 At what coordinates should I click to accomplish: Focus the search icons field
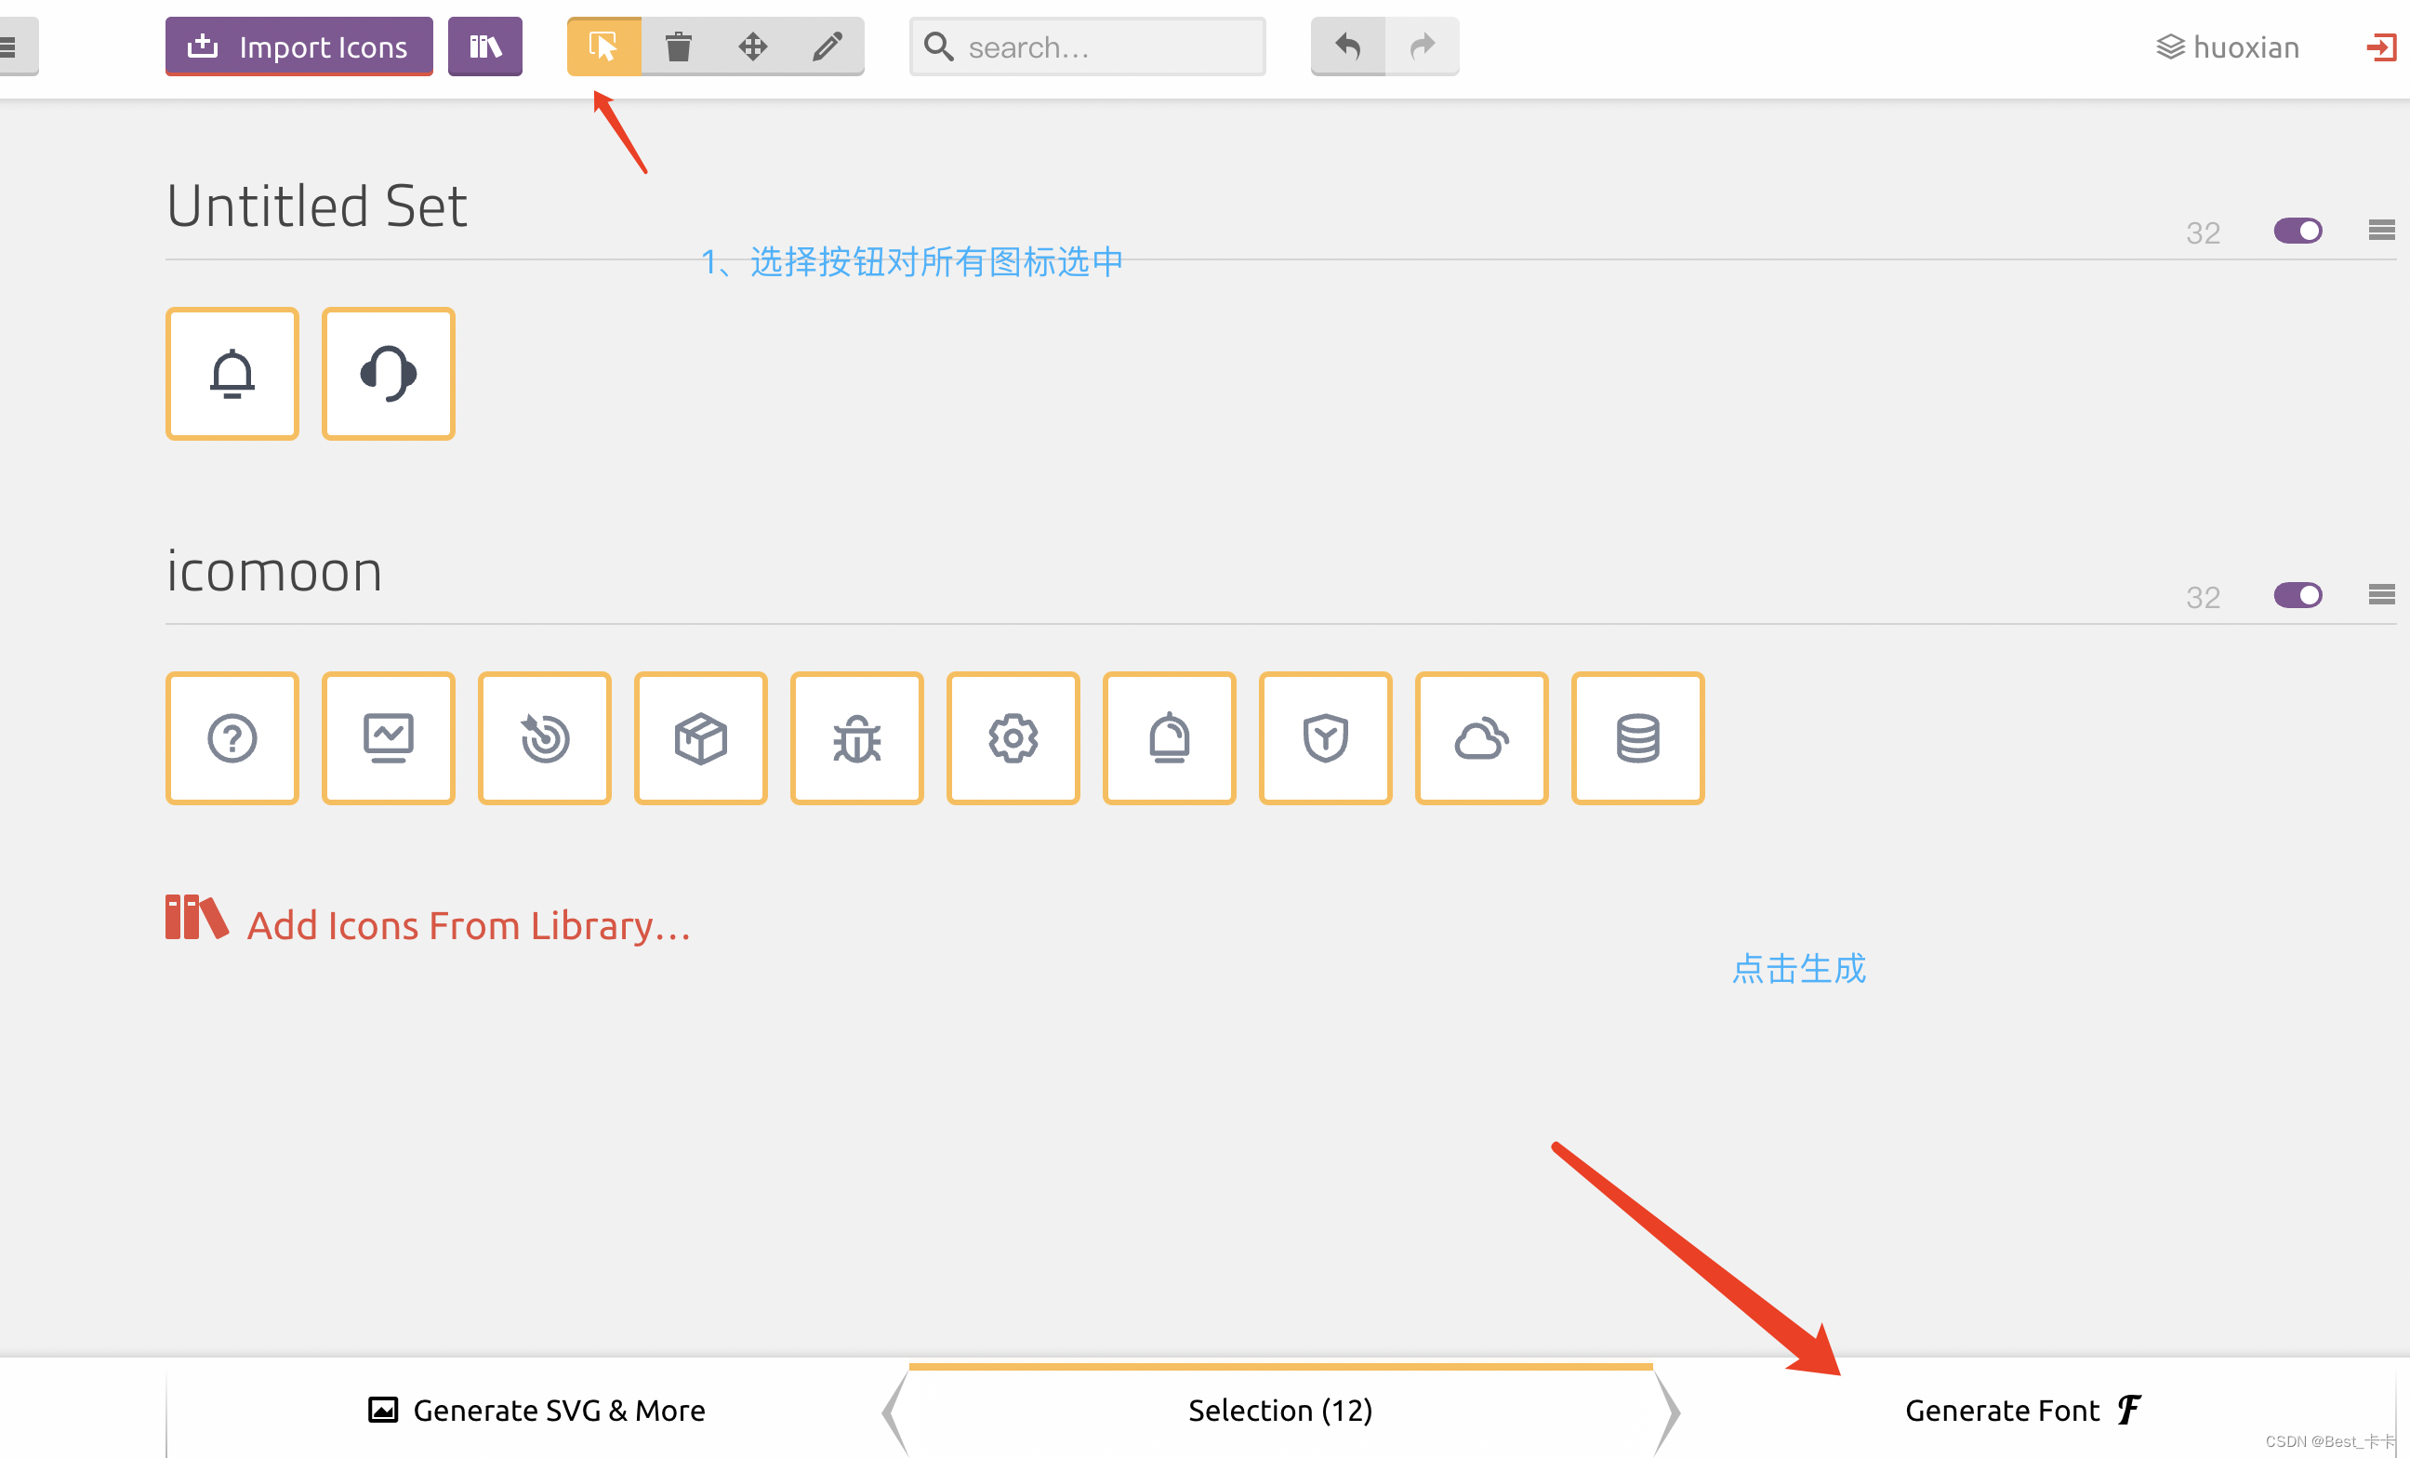coord(1087,46)
